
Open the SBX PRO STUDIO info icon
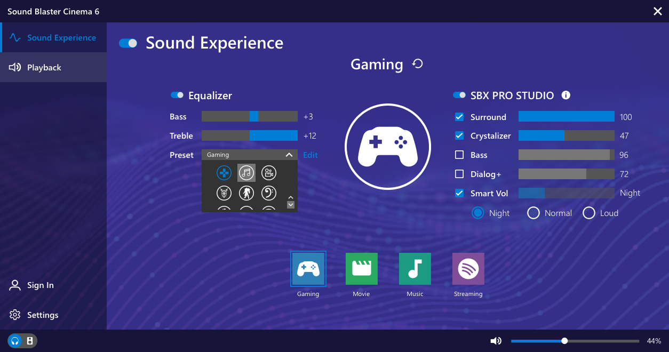(x=566, y=95)
